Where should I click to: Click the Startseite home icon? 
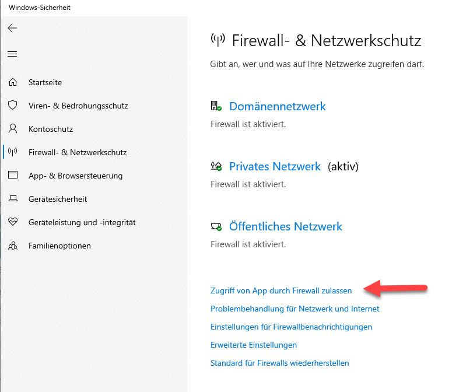click(13, 82)
